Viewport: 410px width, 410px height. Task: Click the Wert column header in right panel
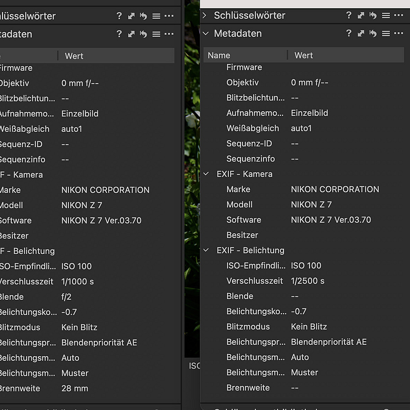[303, 55]
